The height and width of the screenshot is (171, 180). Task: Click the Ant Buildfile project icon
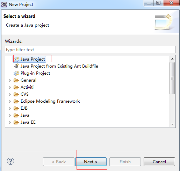(x=16, y=66)
